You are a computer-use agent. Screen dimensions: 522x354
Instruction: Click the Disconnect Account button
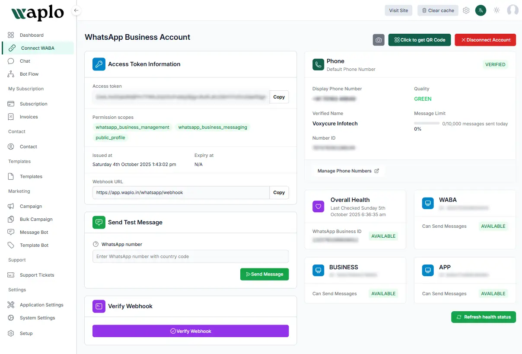tap(485, 40)
